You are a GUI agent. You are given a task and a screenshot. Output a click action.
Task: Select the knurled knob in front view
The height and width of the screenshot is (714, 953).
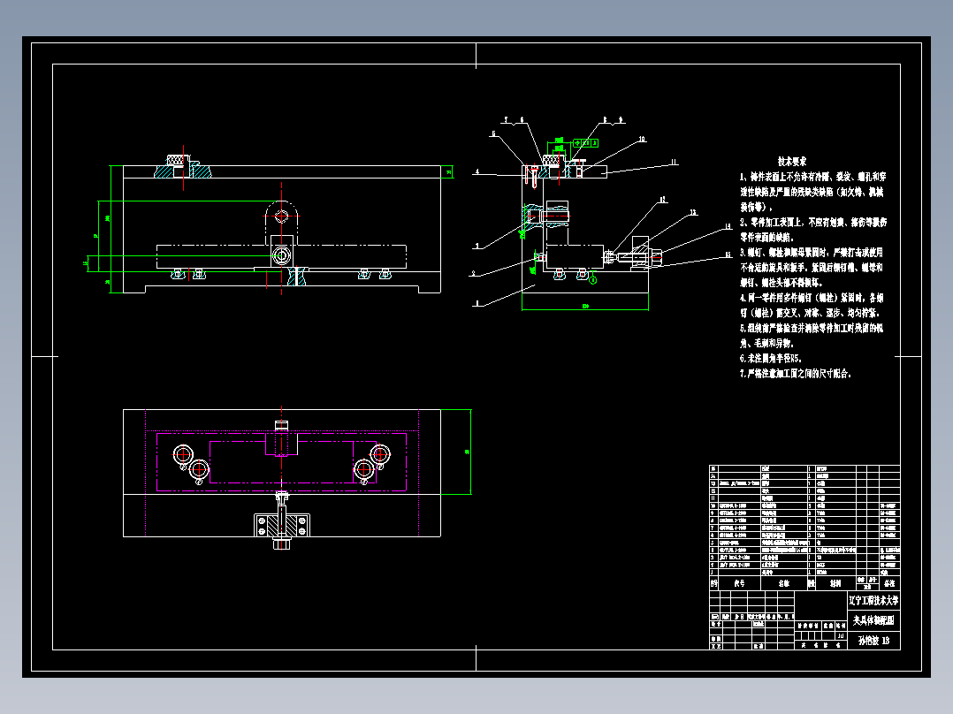[178, 161]
